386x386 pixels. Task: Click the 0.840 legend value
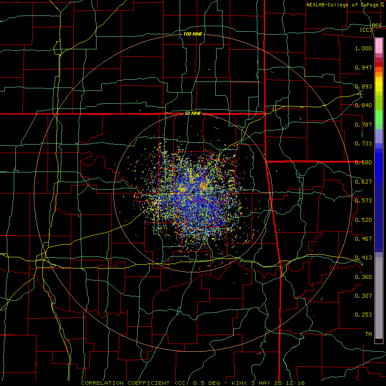pyautogui.click(x=363, y=106)
